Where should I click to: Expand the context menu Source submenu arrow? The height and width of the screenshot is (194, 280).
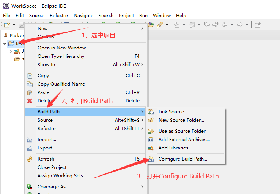tap(142, 120)
